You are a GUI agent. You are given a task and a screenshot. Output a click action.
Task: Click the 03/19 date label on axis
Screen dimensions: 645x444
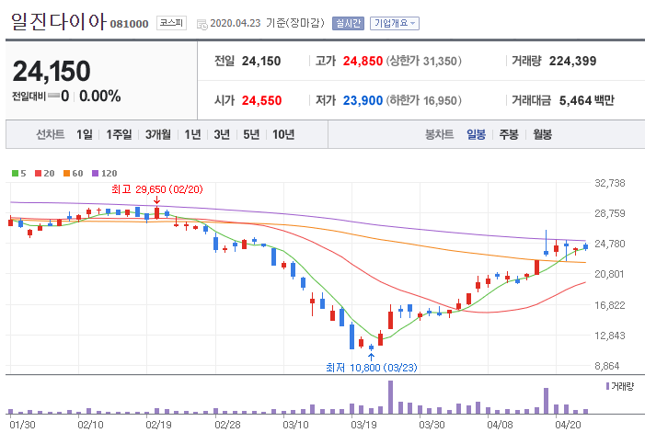coord(363,425)
